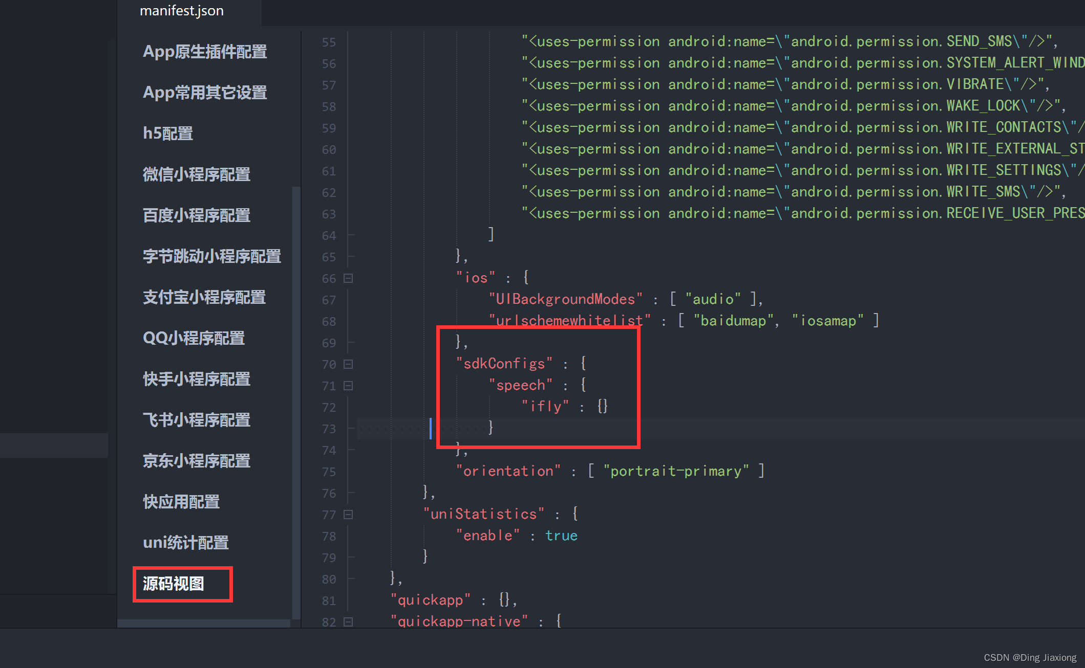Click the "quickapp" key on line 81
1085x668 pixels.
tap(431, 600)
